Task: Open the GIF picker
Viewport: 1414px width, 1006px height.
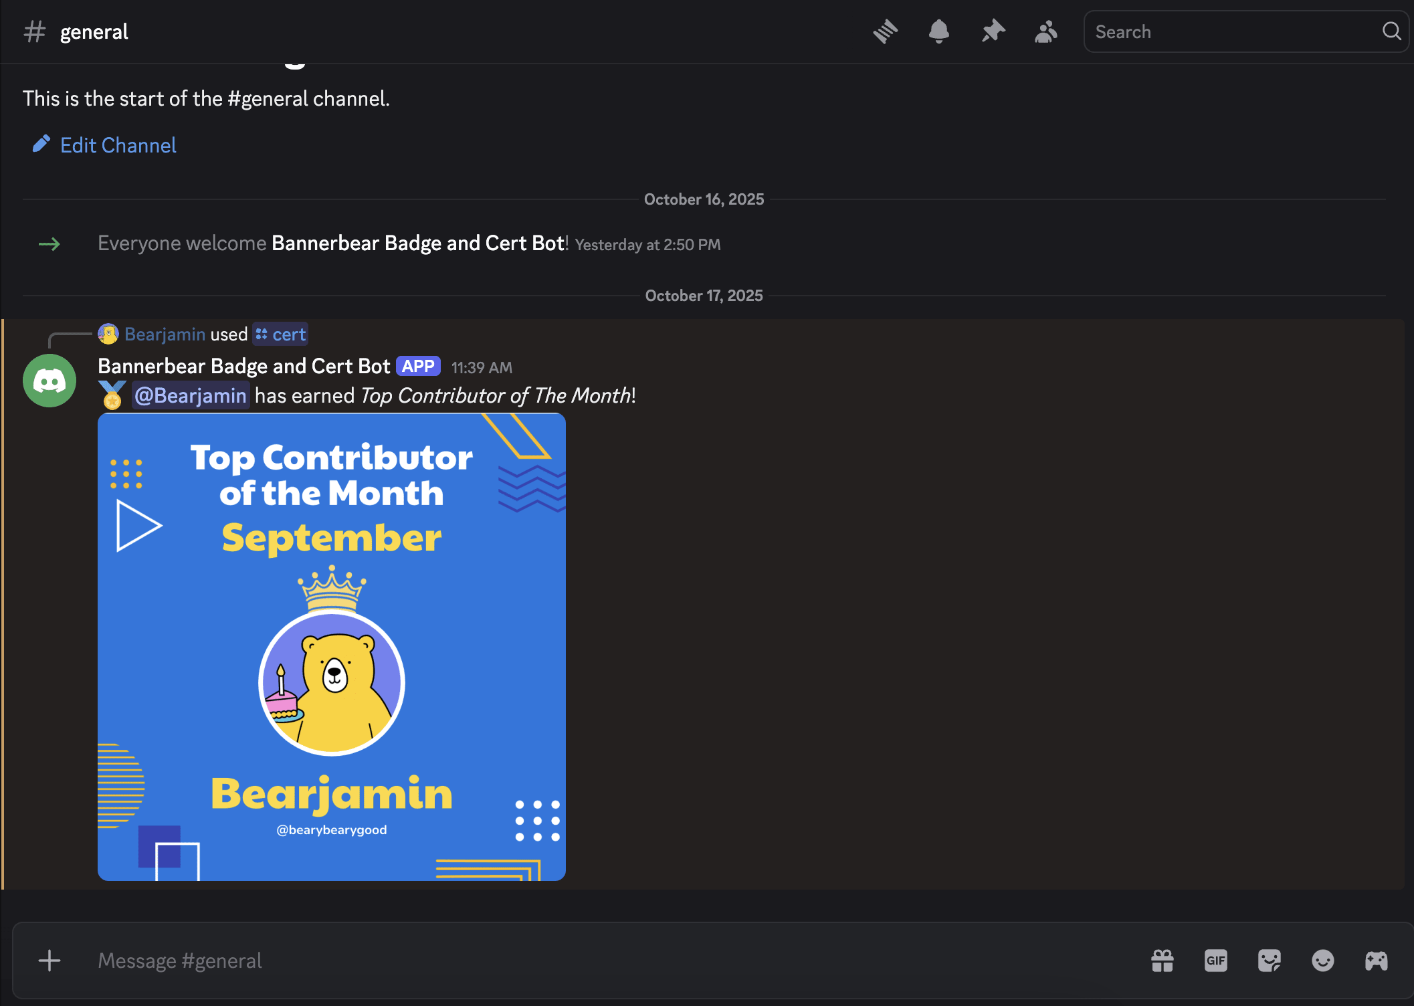Action: pos(1215,961)
